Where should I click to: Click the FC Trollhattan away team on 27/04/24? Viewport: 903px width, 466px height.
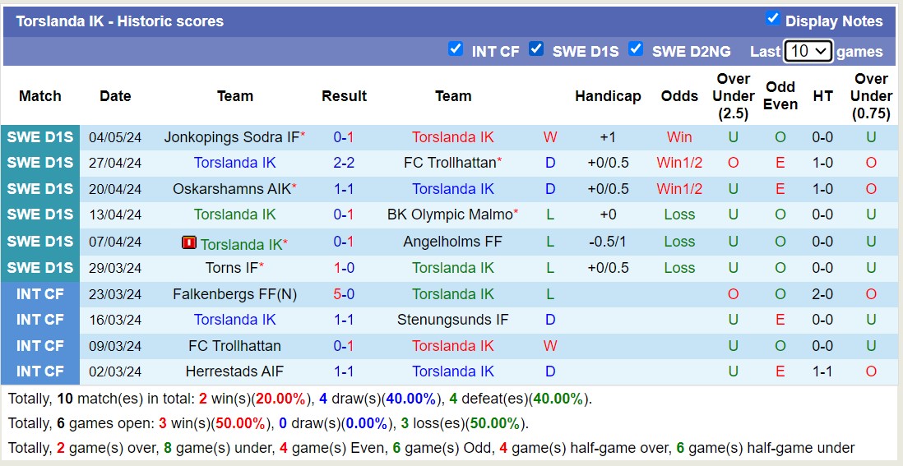[449, 163]
